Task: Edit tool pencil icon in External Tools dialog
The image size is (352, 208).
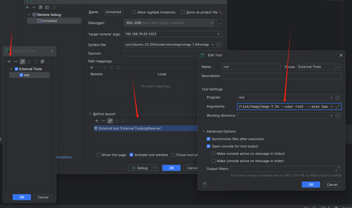Action: tap(23, 62)
